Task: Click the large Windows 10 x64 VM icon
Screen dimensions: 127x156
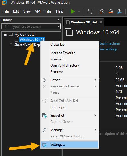Action: [x=69, y=32]
